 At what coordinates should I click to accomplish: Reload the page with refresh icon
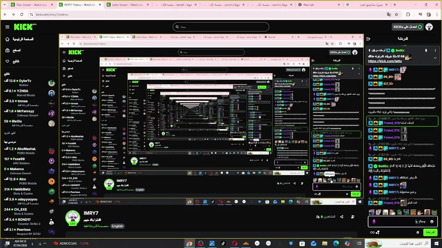tap(21, 14)
